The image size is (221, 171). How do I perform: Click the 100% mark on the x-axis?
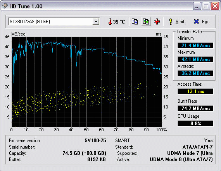(x=161, y=130)
